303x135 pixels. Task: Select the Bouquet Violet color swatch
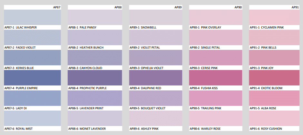pos(155,98)
